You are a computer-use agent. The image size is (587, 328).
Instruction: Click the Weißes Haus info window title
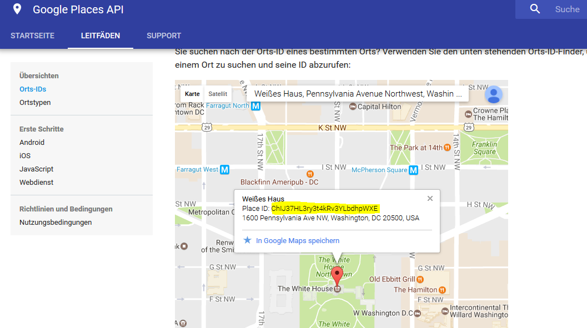click(x=263, y=199)
